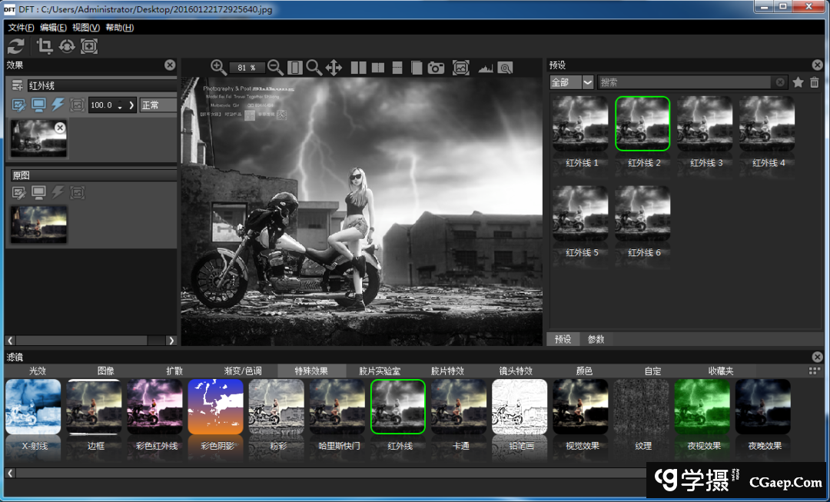Select the 胶片实验室 filter category
The image size is (830, 502).
pos(380,371)
